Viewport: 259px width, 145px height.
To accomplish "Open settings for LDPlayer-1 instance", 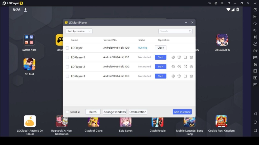I will (x=173, y=57).
